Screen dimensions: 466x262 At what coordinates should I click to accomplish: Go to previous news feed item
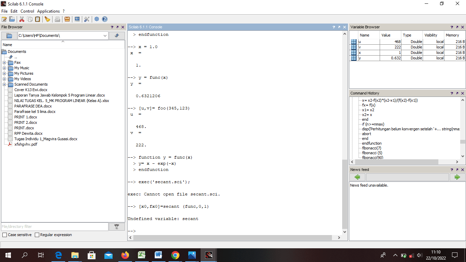coord(357,177)
